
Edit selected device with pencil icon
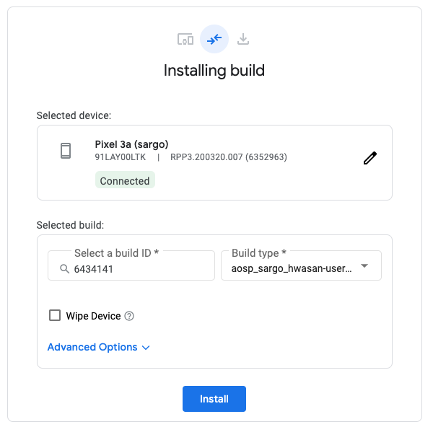(370, 158)
